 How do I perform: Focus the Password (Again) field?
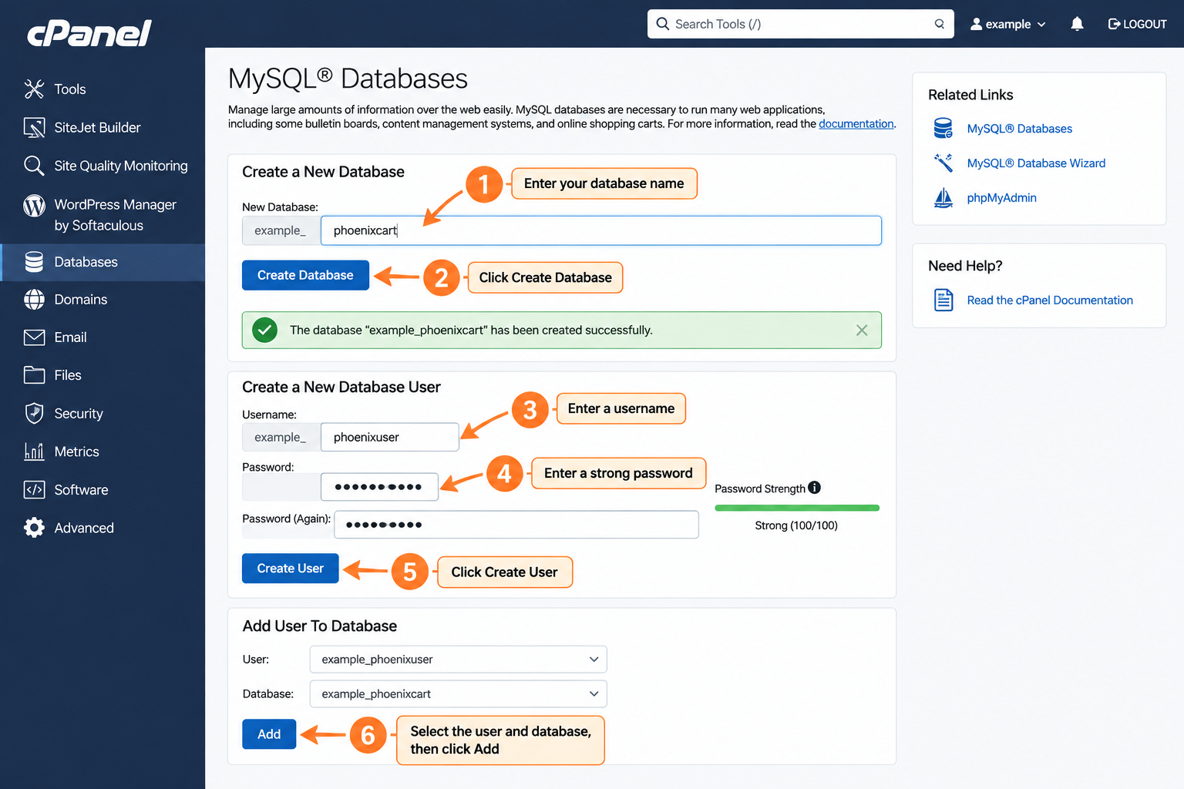[516, 525]
